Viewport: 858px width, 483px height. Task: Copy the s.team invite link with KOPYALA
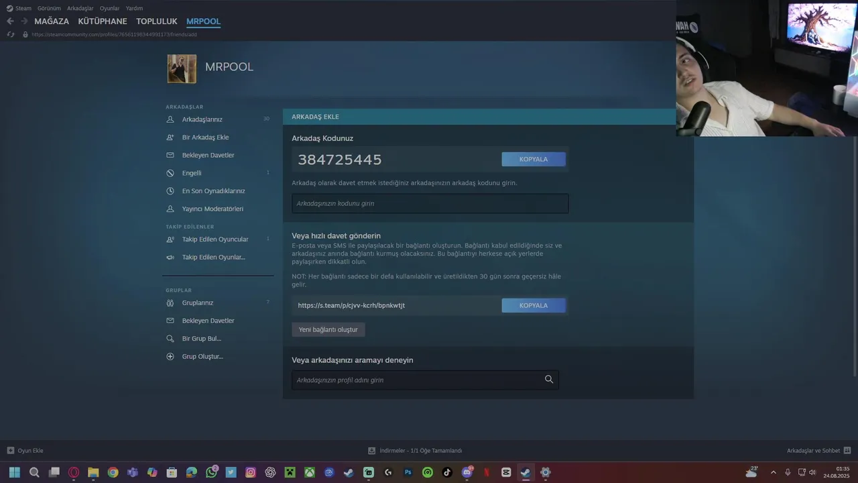pos(534,305)
